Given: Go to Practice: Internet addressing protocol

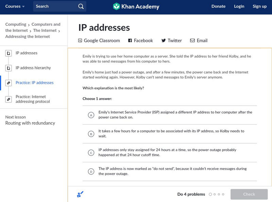Looking at the screenshot, I should click(x=33, y=99).
